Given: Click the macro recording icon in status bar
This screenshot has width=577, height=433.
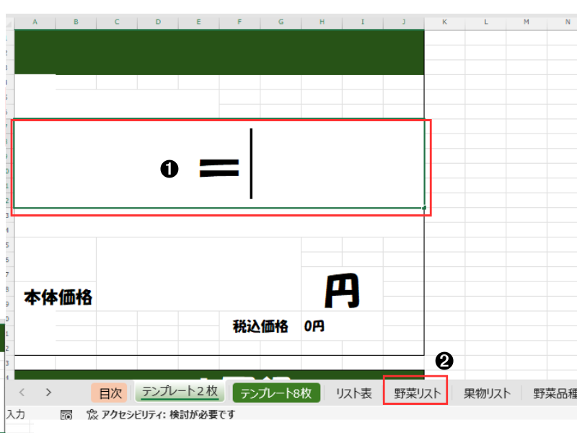Looking at the screenshot, I should (66, 415).
